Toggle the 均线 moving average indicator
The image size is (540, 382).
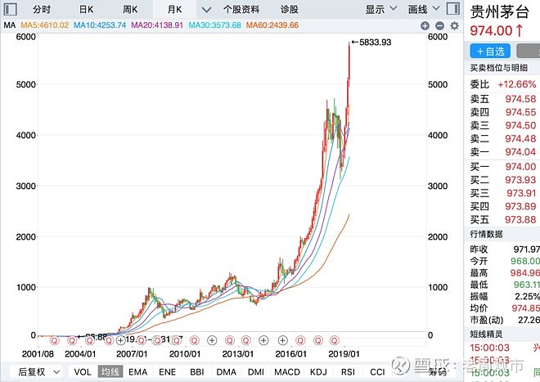pos(110,372)
